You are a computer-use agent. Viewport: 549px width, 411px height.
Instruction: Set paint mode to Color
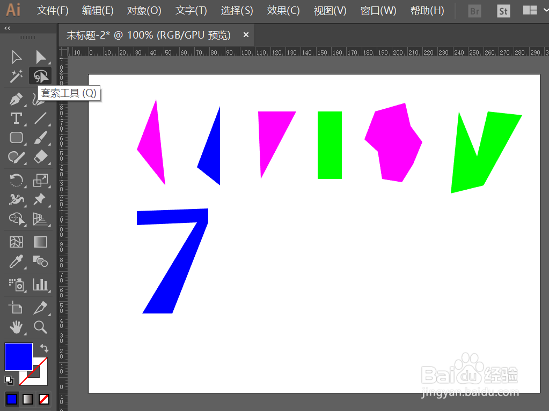(12, 399)
